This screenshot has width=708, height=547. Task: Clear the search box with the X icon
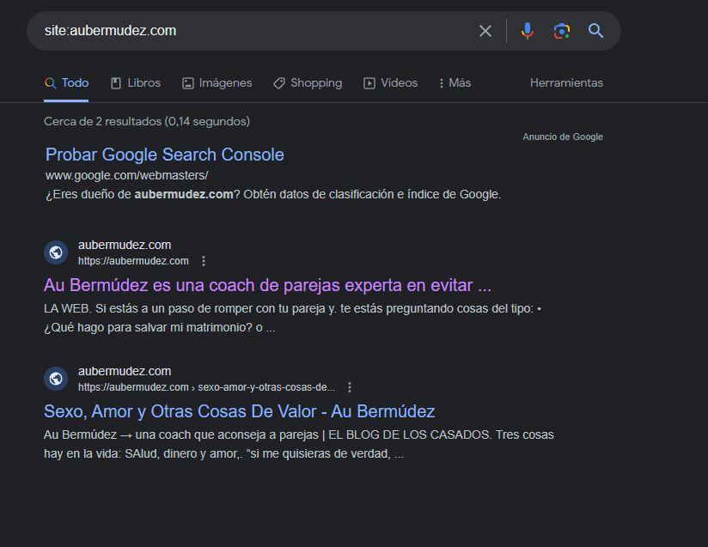[x=485, y=31]
